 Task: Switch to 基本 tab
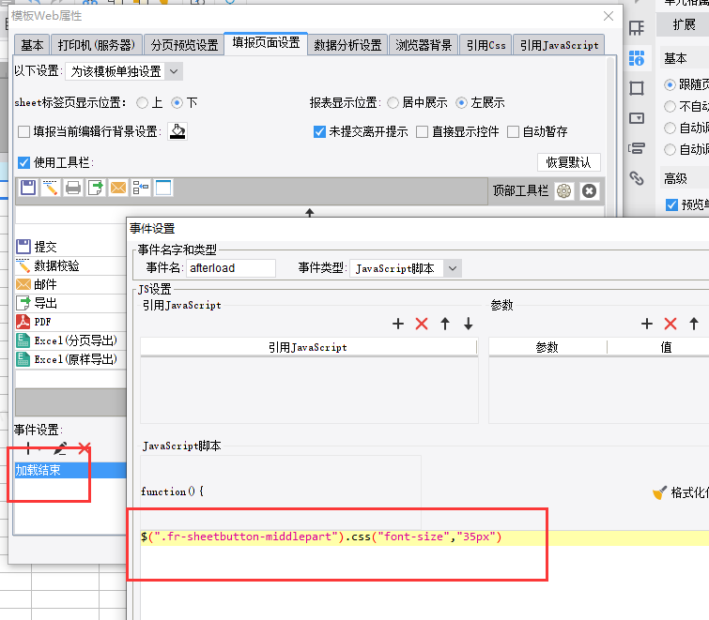tap(32, 45)
